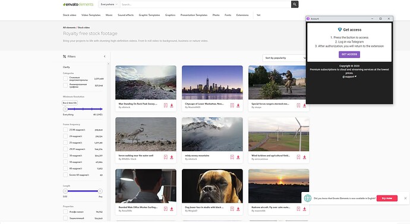Click the Try now button
This screenshot has width=410, height=224.
(387, 198)
